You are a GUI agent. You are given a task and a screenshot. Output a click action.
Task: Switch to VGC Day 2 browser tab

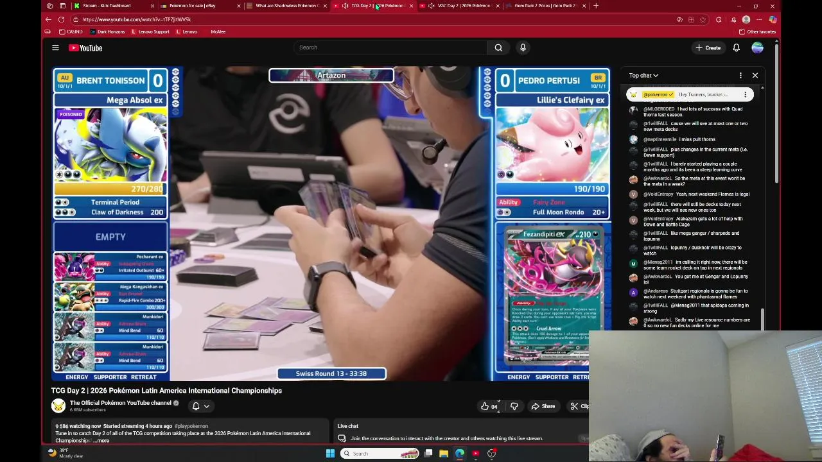click(x=458, y=6)
